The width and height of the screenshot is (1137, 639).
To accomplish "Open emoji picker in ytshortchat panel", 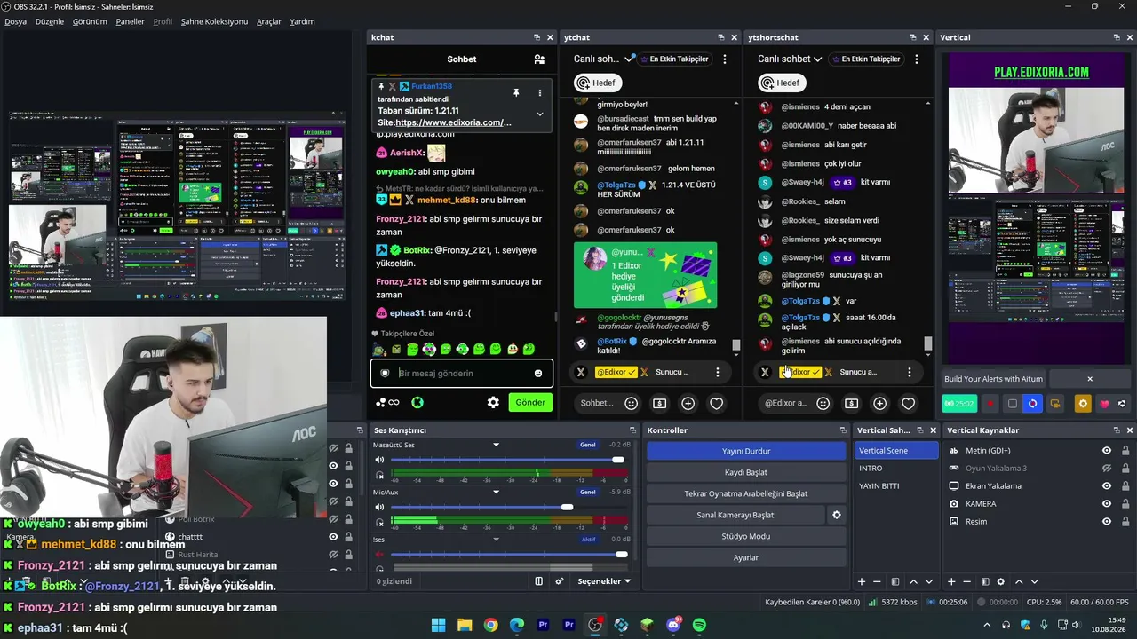I will pos(823,404).
